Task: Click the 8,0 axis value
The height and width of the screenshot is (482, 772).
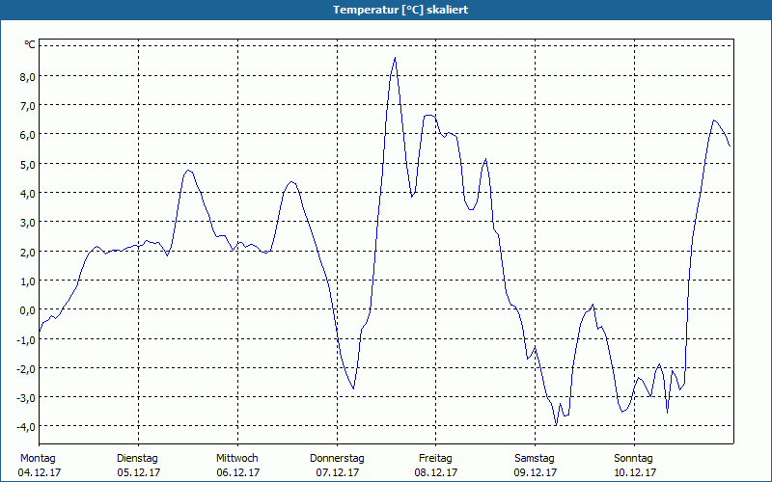Action: [x=28, y=77]
